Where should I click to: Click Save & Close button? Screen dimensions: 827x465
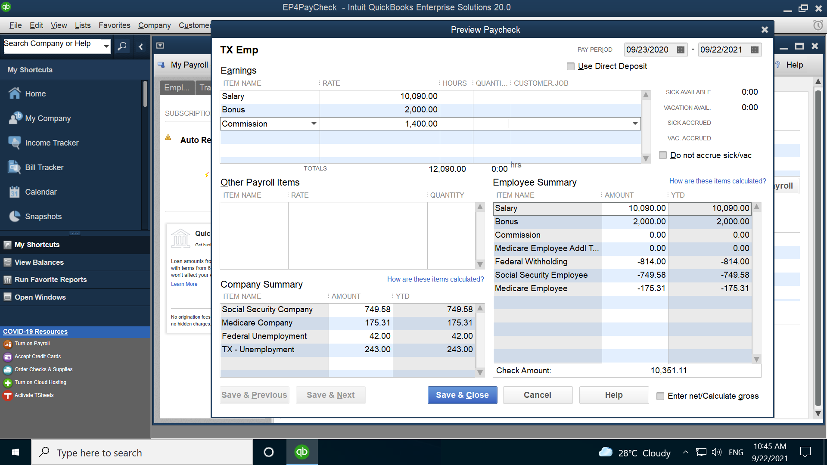[462, 394]
